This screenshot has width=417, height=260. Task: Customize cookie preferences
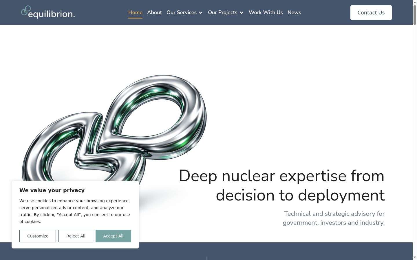click(x=38, y=236)
